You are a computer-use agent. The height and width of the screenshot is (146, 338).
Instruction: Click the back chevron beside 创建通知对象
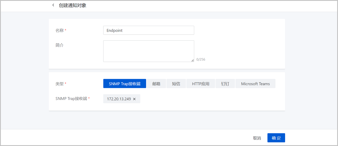(x=53, y=5)
